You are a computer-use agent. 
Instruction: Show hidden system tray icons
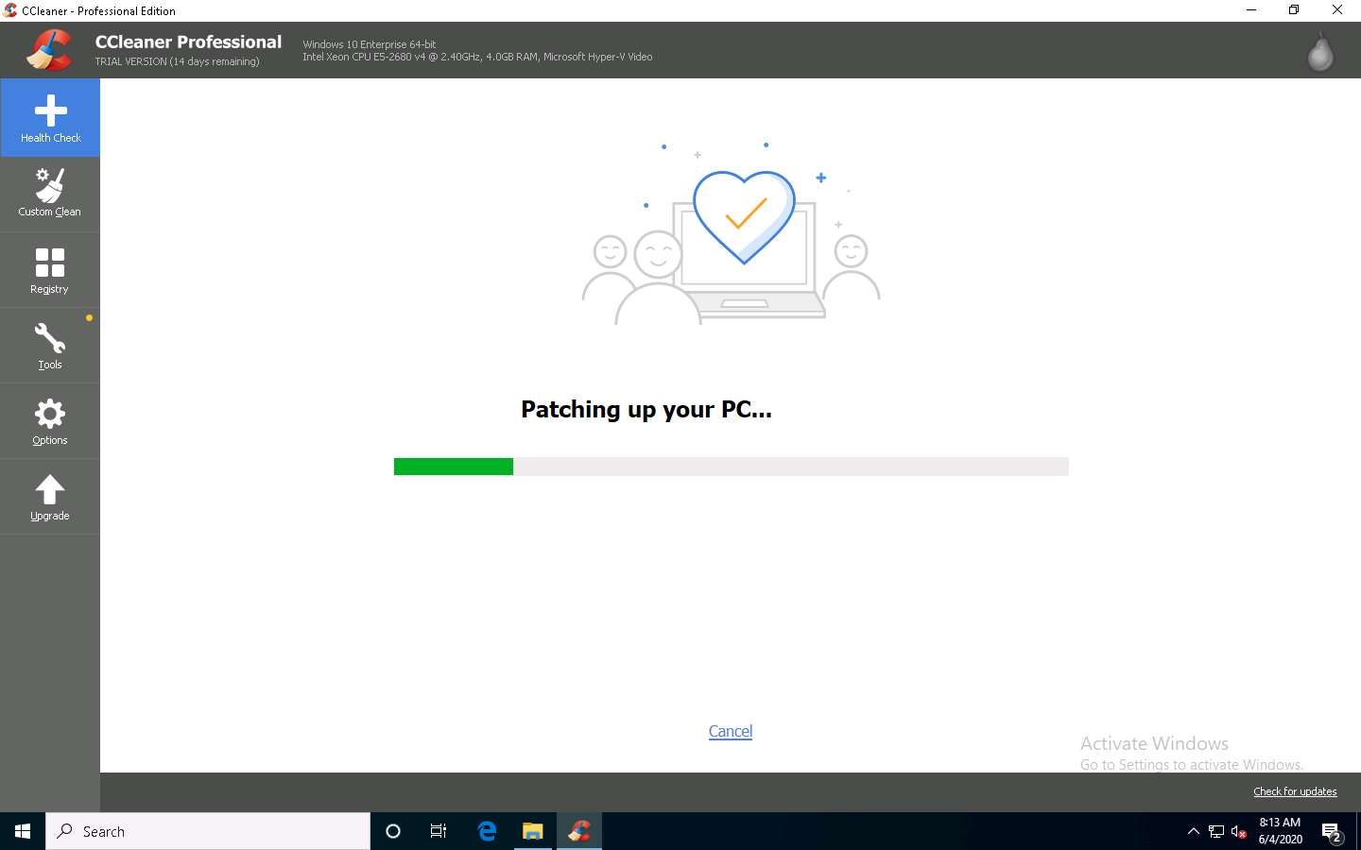[1193, 831]
